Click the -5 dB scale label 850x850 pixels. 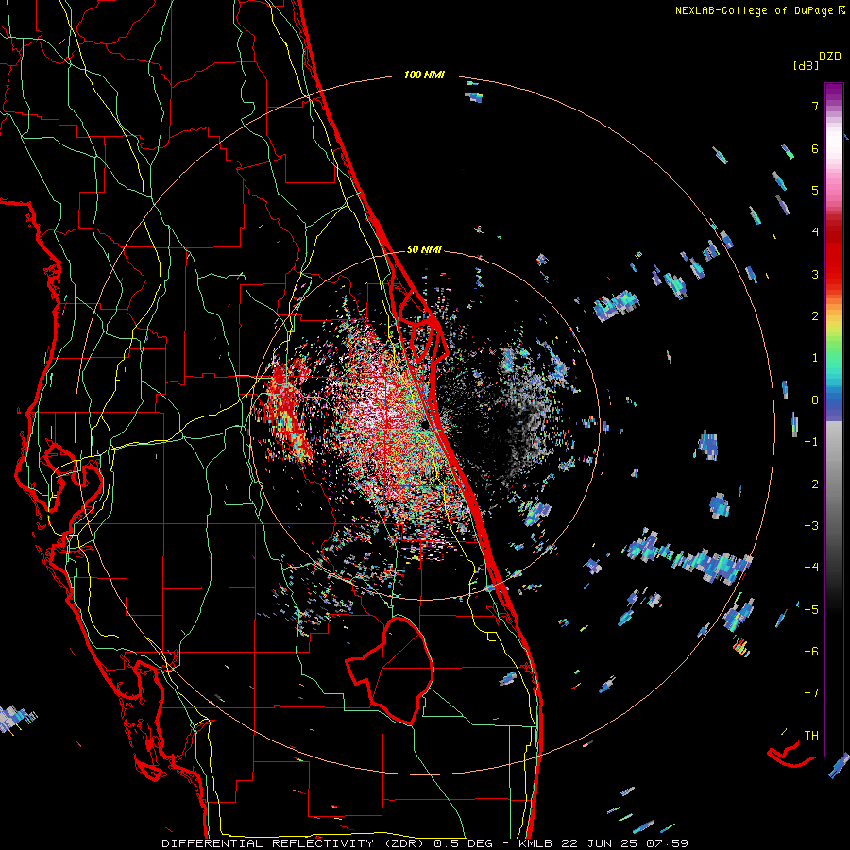click(x=811, y=610)
